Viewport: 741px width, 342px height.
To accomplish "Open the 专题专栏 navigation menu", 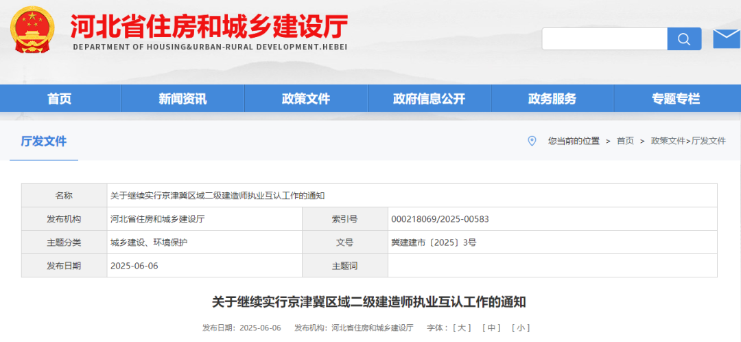I will tap(676, 98).
